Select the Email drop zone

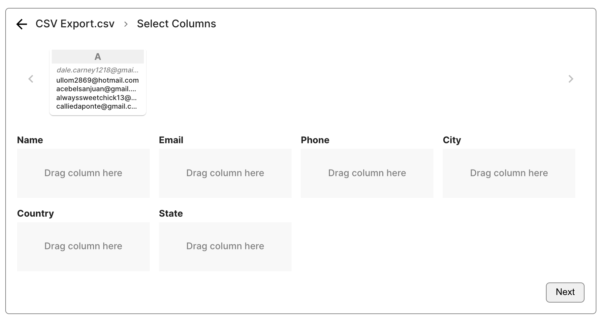tap(225, 173)
